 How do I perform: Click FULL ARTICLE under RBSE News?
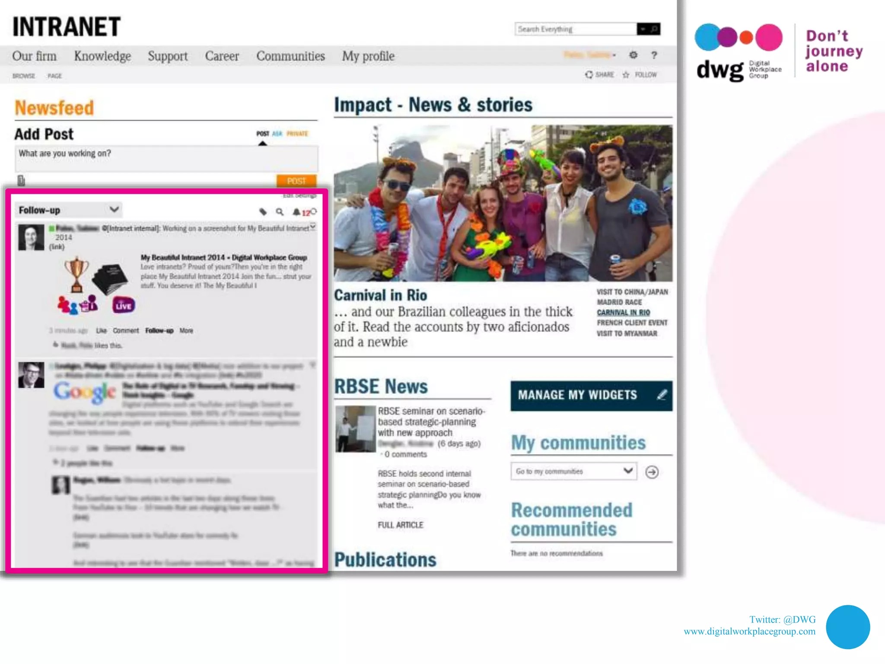coord(400,525)
